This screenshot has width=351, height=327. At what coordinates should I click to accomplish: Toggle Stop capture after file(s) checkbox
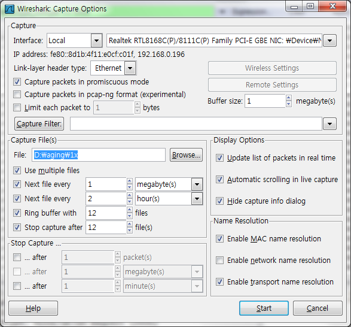coord(17,227)
